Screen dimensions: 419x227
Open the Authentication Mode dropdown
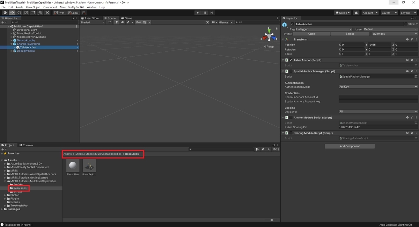pos(378,87)
